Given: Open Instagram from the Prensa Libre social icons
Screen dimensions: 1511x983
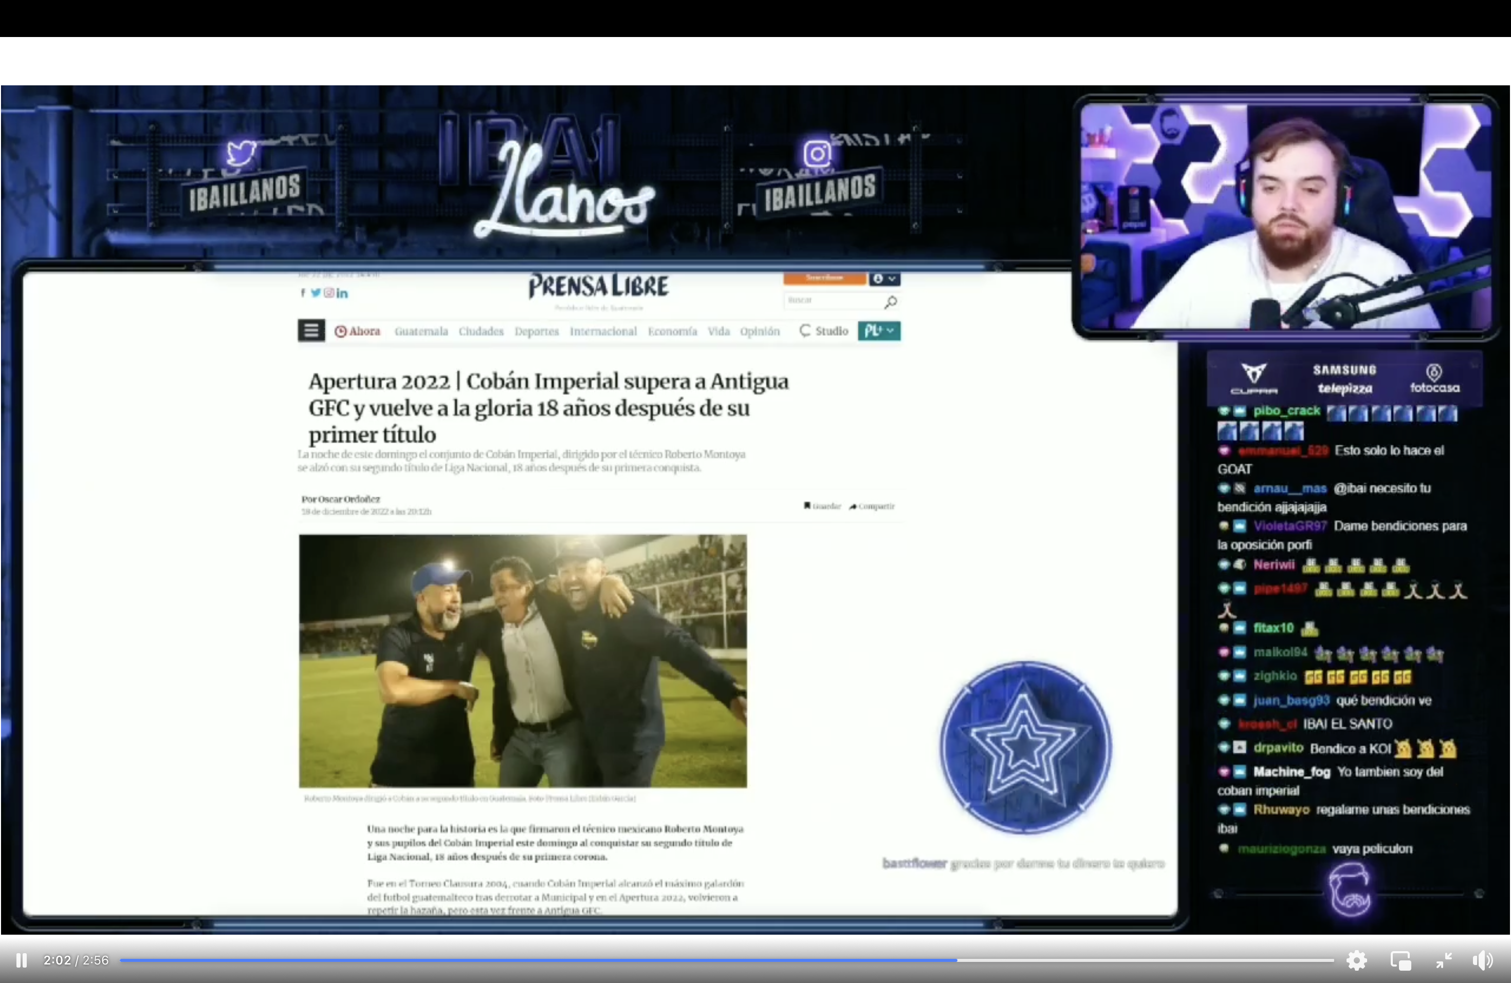Looking at the screenshot, I should point(328,293).
